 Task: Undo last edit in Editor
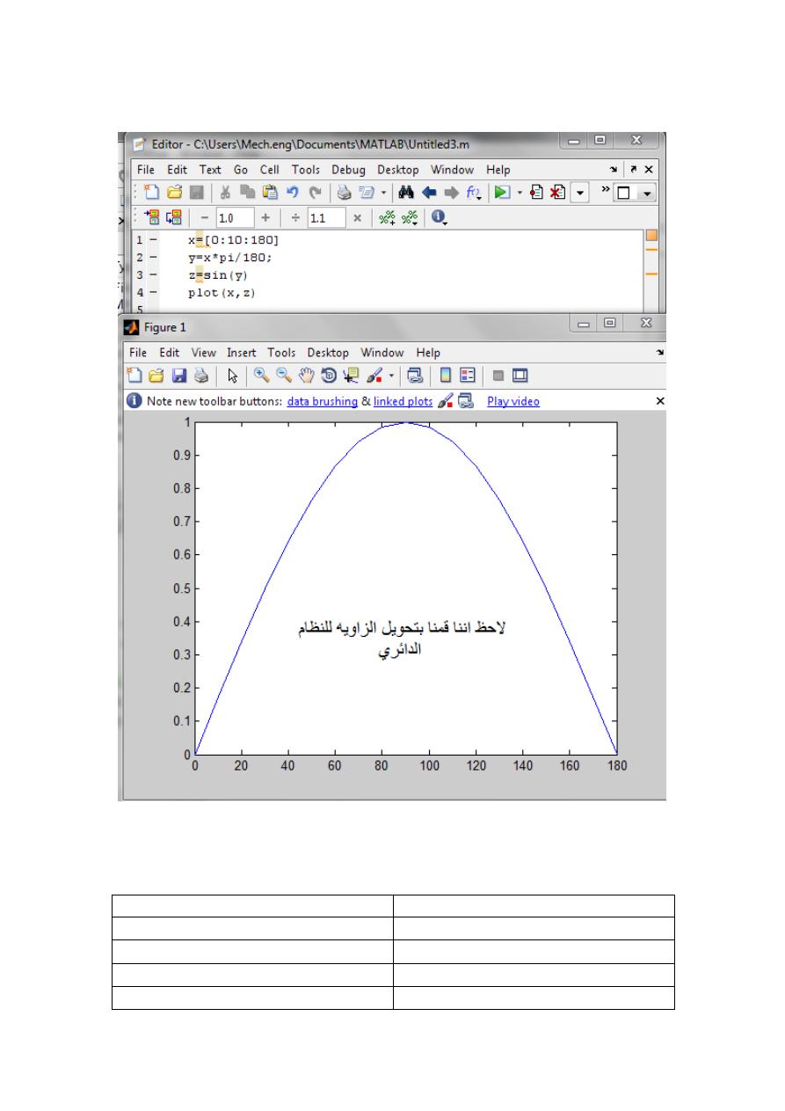[x=292, y=192]
